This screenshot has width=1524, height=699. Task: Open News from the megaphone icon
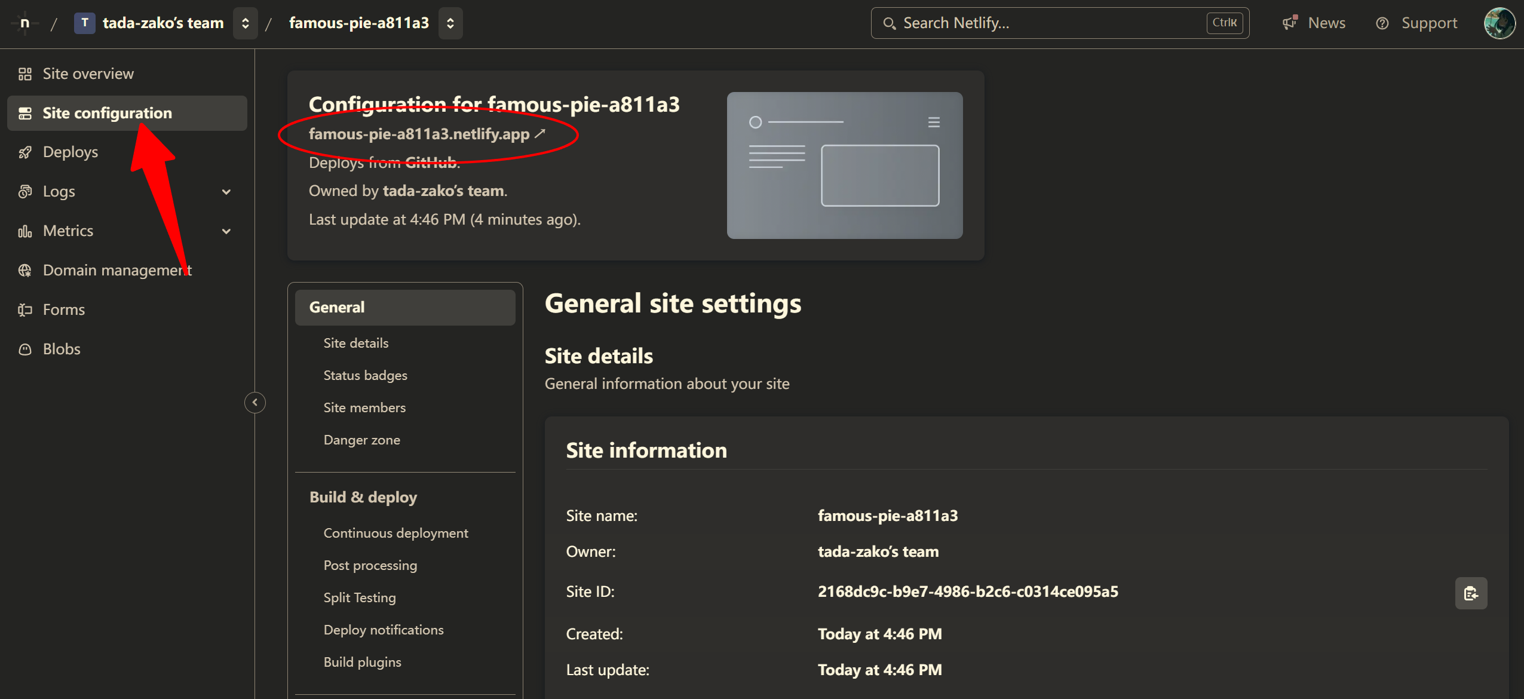coord(1289,23)
